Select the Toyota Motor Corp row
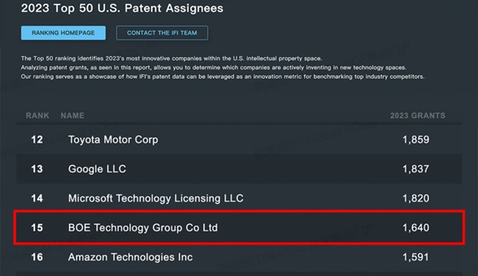Image resolution: width=478 pixels, height=276 pixels. [113, 140]
